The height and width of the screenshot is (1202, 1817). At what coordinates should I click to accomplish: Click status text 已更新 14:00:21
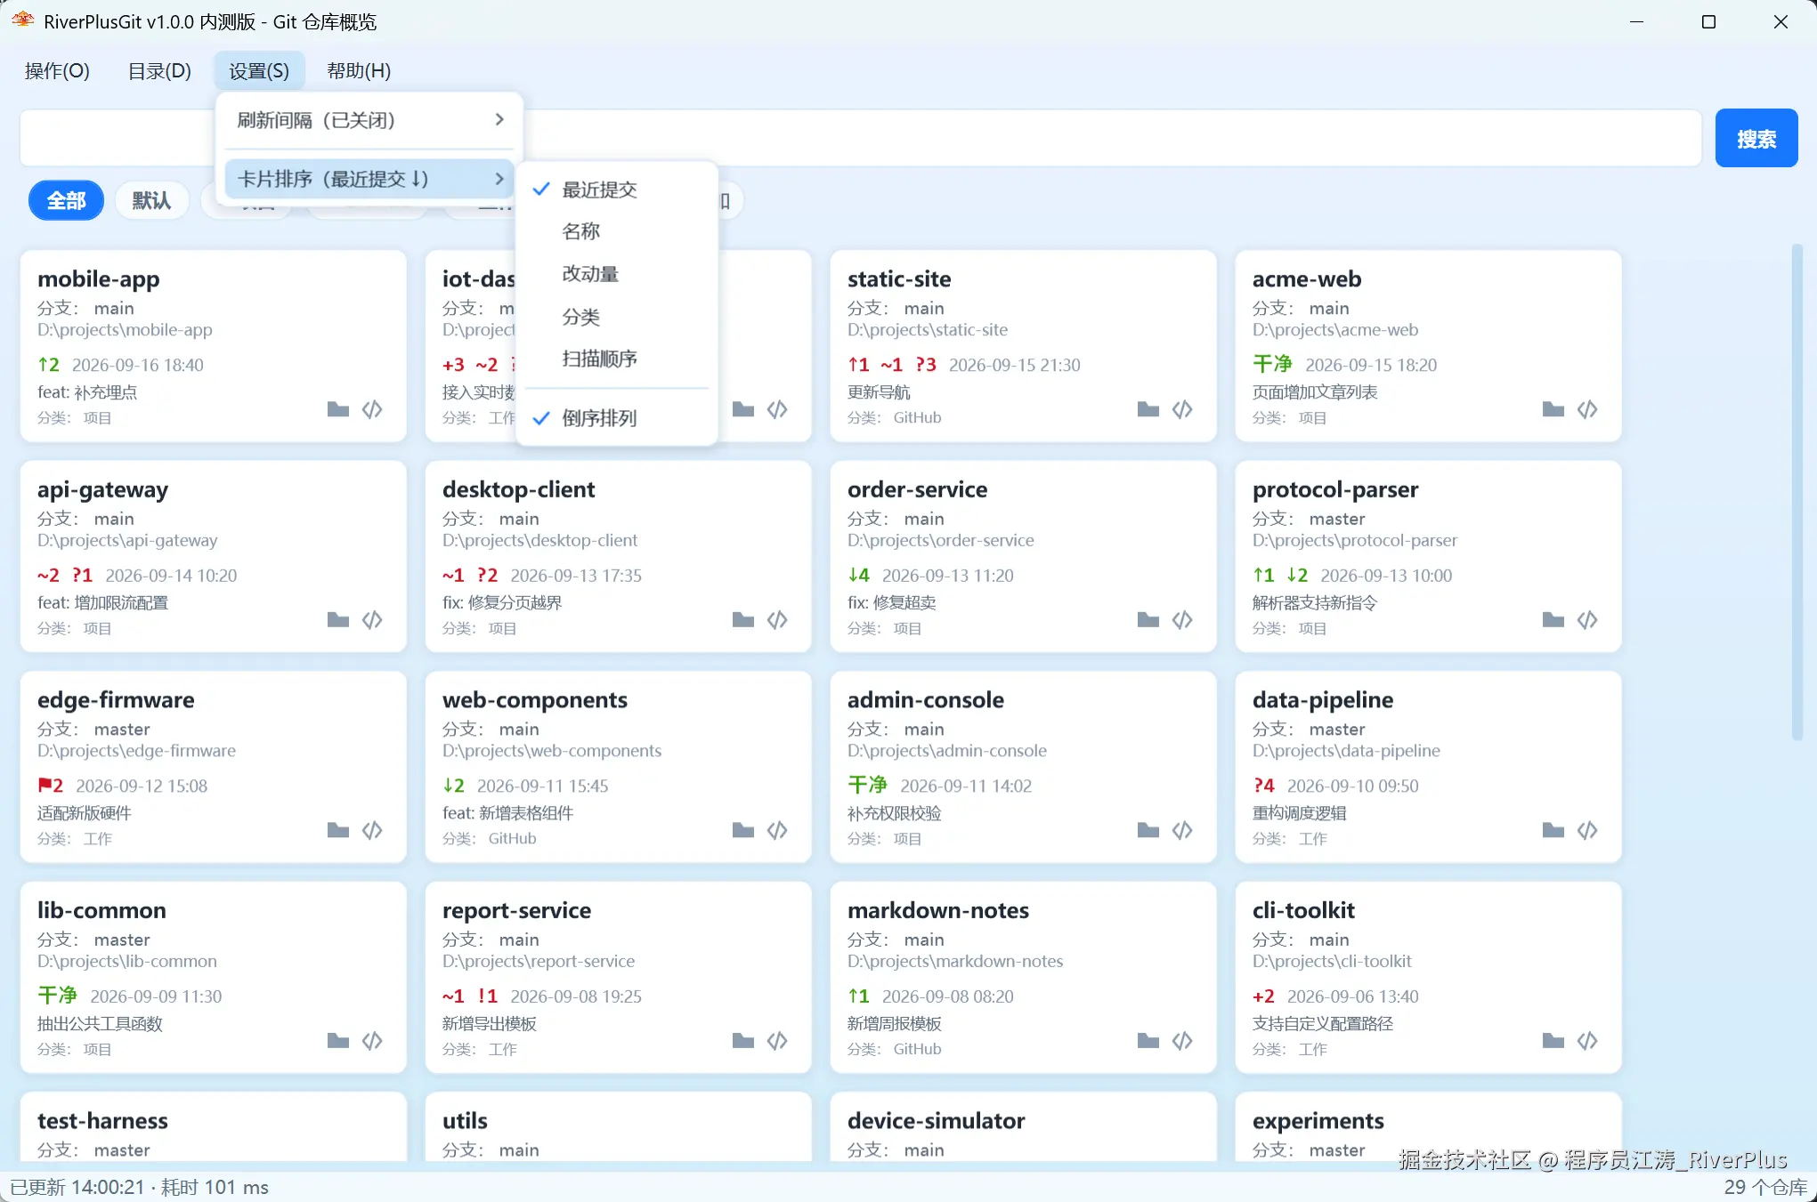(x=77, y=1188)
